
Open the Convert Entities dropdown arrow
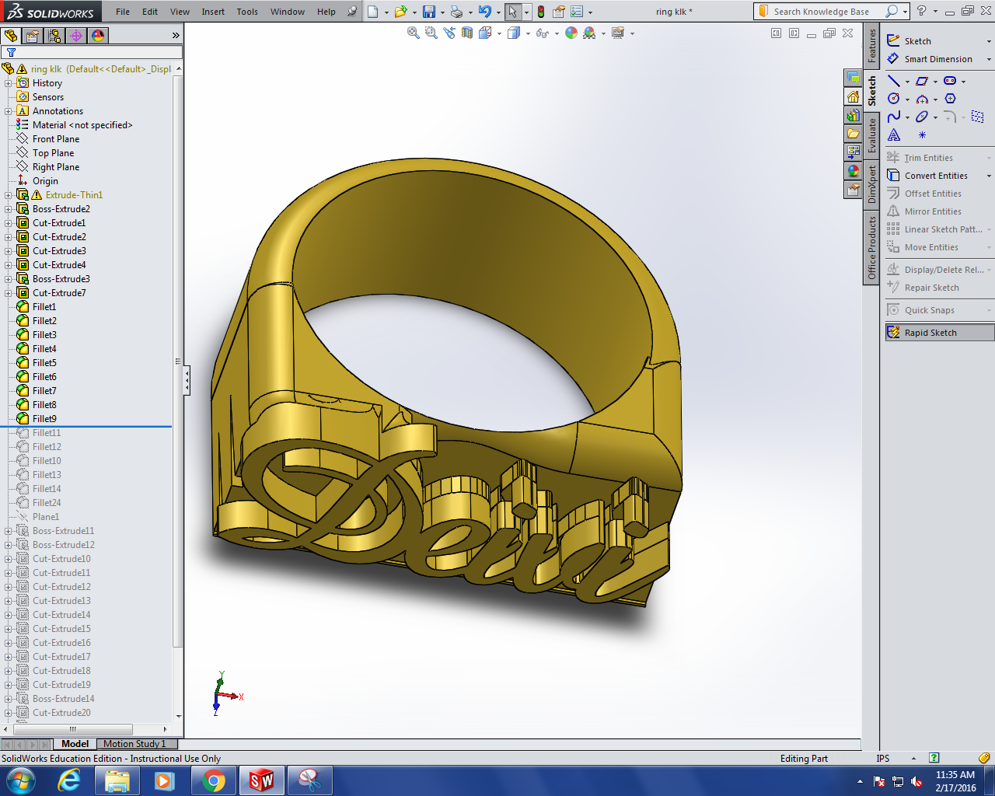point(989,176)
